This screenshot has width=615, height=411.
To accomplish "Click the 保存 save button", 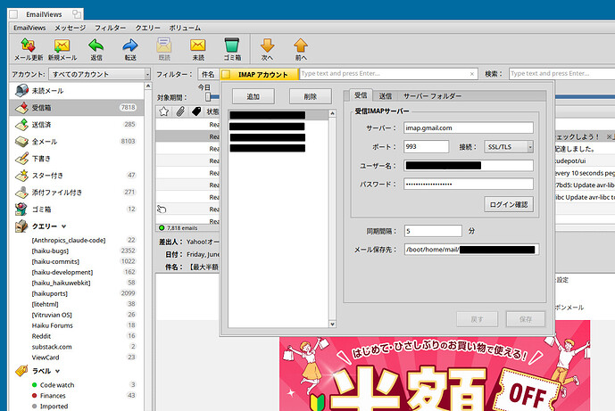I will 526,319.
